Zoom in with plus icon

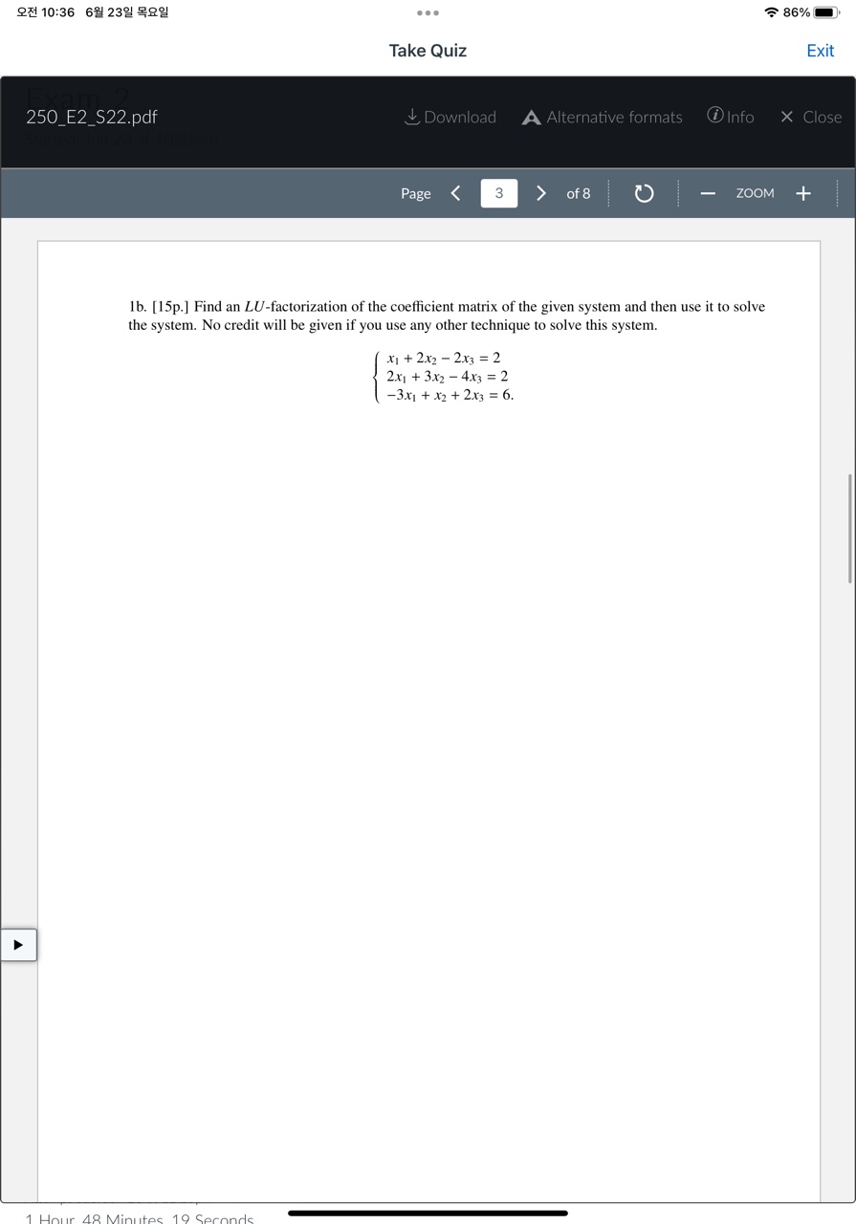coord(803,193)
